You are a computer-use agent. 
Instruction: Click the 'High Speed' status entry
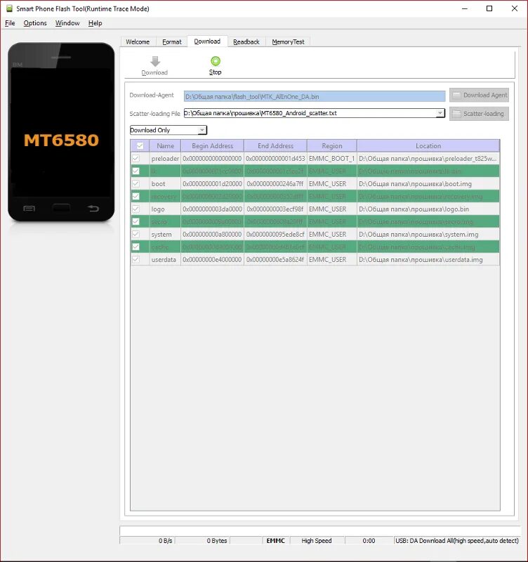(x=317, y=540)
